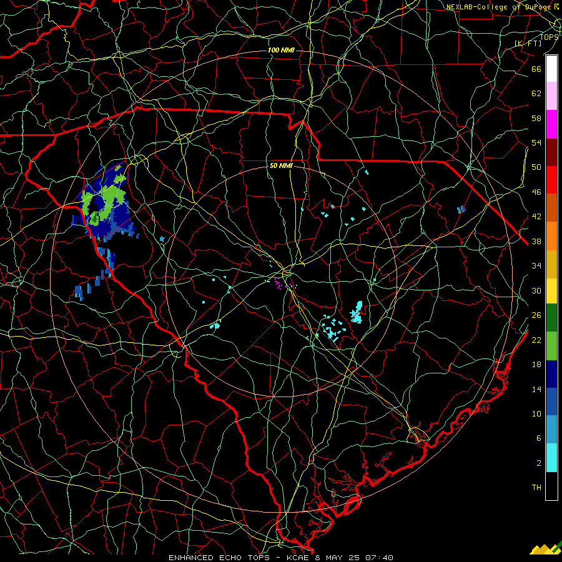
Task: Click the ENHANCED ECHO TOPS title text
Action: point(219,558)
